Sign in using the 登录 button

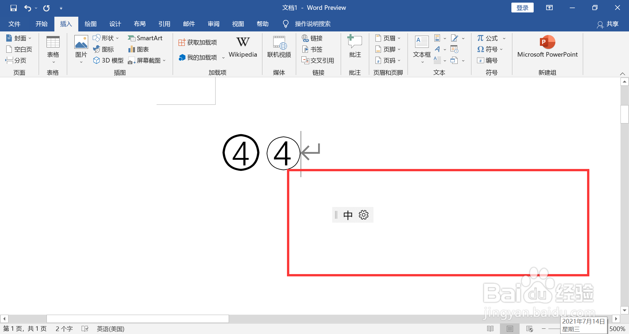(x=522, y=7)
